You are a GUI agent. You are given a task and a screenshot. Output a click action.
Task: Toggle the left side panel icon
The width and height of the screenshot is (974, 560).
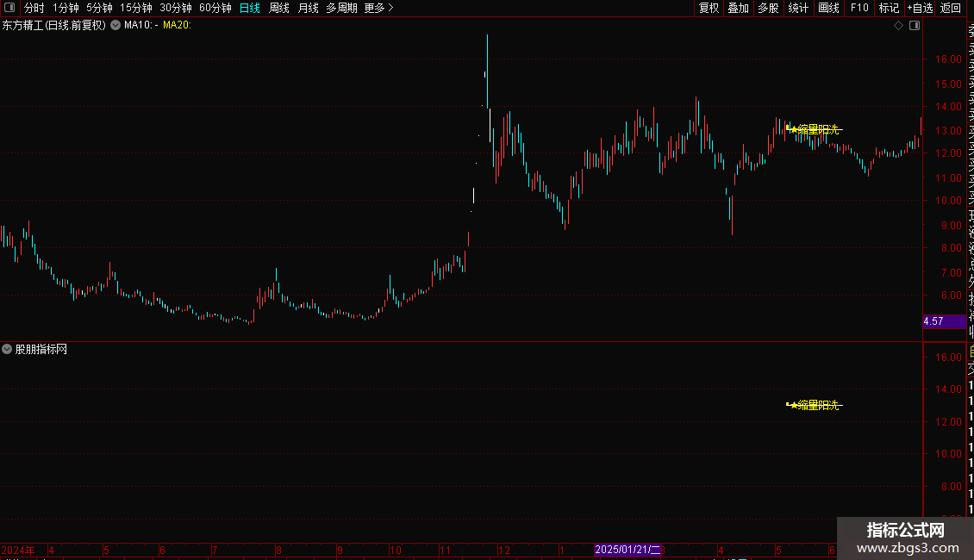click(x=9, y=8)
